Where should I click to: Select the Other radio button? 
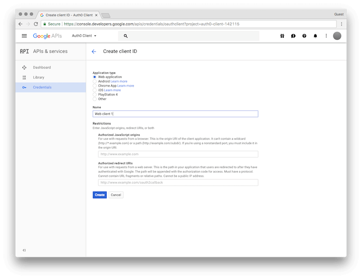[95, 99]
